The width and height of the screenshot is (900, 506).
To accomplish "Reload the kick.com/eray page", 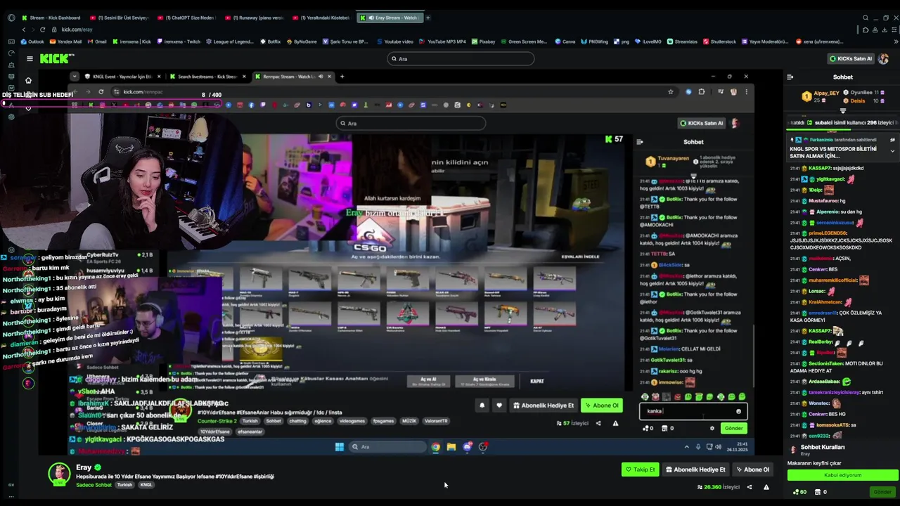I will pyautogui.click(x=43, y=30).
